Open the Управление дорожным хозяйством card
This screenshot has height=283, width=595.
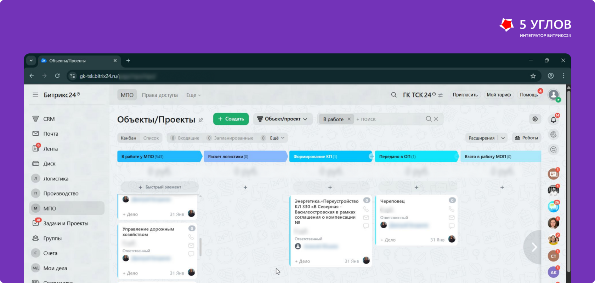[x=148, y=232]
